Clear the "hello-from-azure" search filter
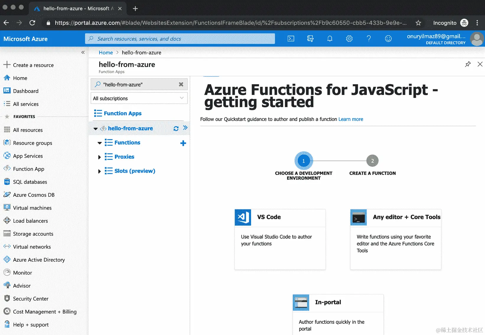The height and width of the screenshot is (335, 485). 181,84
